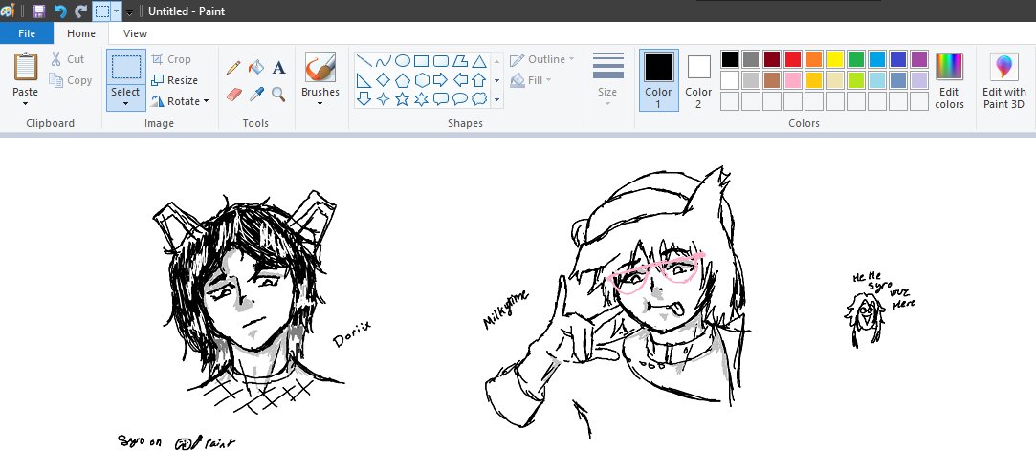Switch to the Home tab
The height and width of the screenshot is (471, 1036).
80,33
